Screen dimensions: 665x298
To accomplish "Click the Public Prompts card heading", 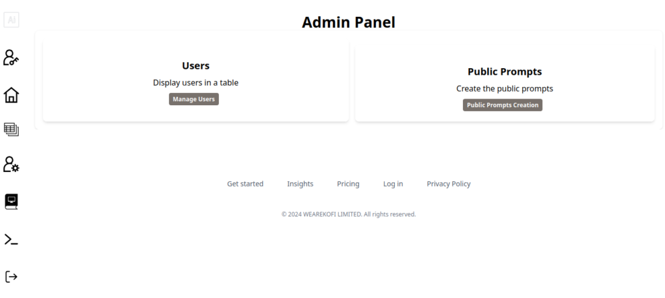I will click(x=505, y=71).
